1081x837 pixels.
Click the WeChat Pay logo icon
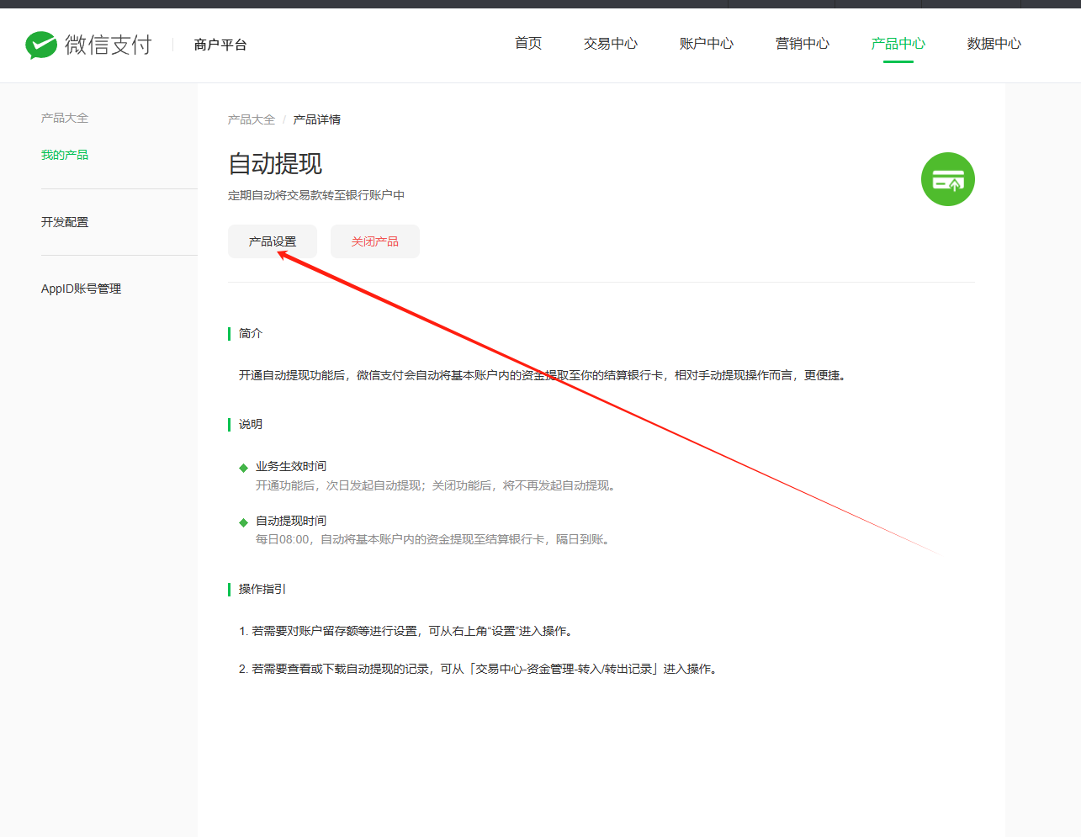coord(41,45)
